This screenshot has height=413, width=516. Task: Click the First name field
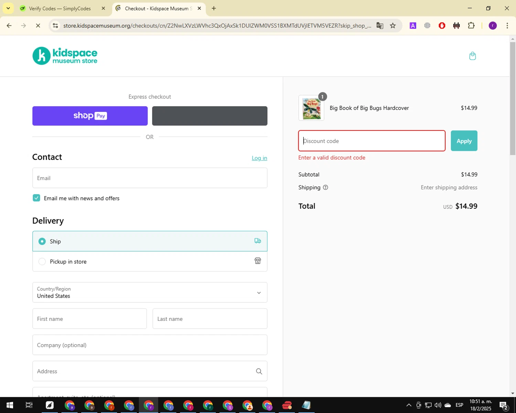89,319
